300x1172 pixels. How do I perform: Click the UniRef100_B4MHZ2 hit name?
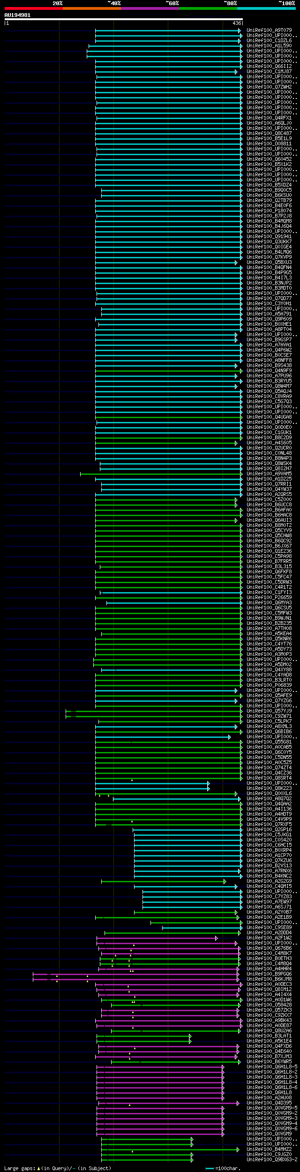pyautogui.click(x=269, y=1149)
